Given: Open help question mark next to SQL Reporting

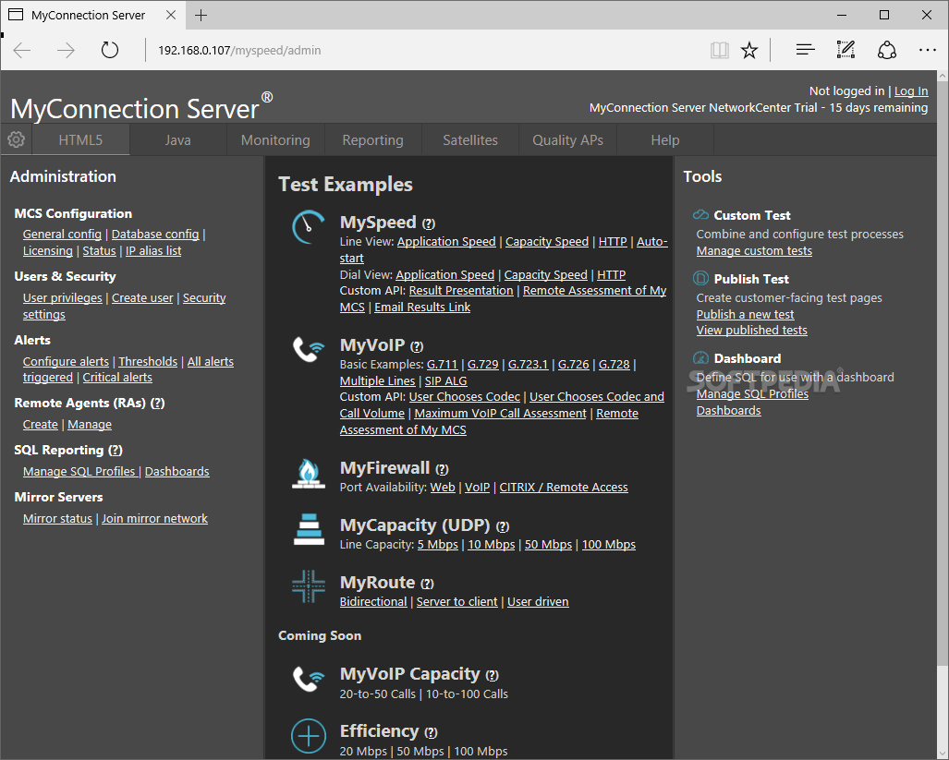Looking at the screenshot, I should click(x=115, y=451).
